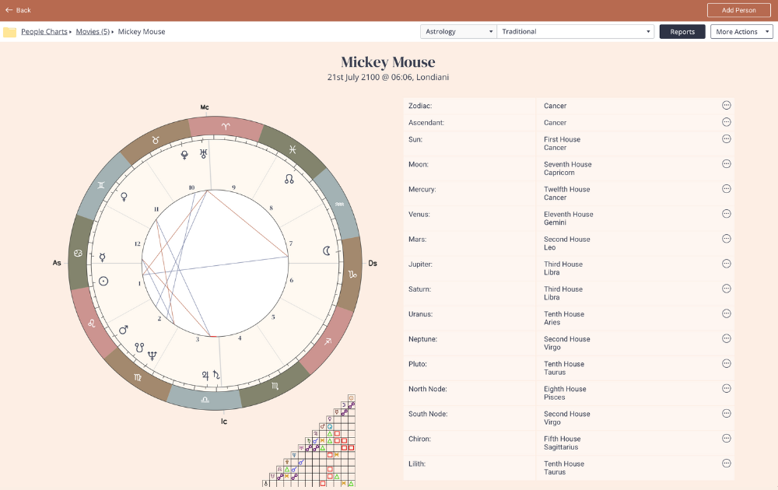
Task: Open the Reports button
Action: tap(682, 32)
